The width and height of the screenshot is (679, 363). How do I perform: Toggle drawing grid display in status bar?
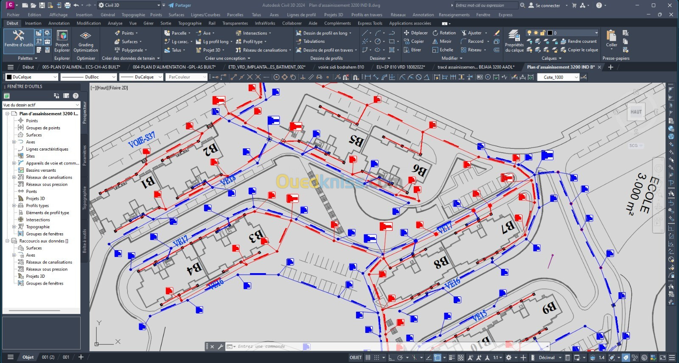(x=368, y=357)
